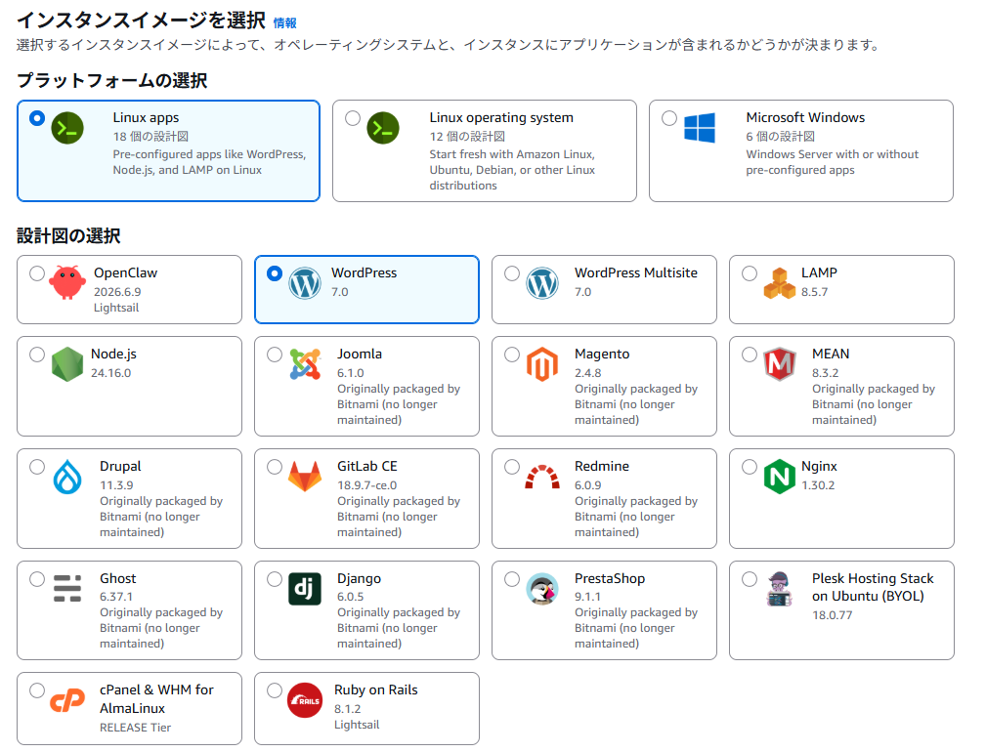Click the WordPress 7.0 logo icon
Screen dimensions: 986x752
coord(305,283)
